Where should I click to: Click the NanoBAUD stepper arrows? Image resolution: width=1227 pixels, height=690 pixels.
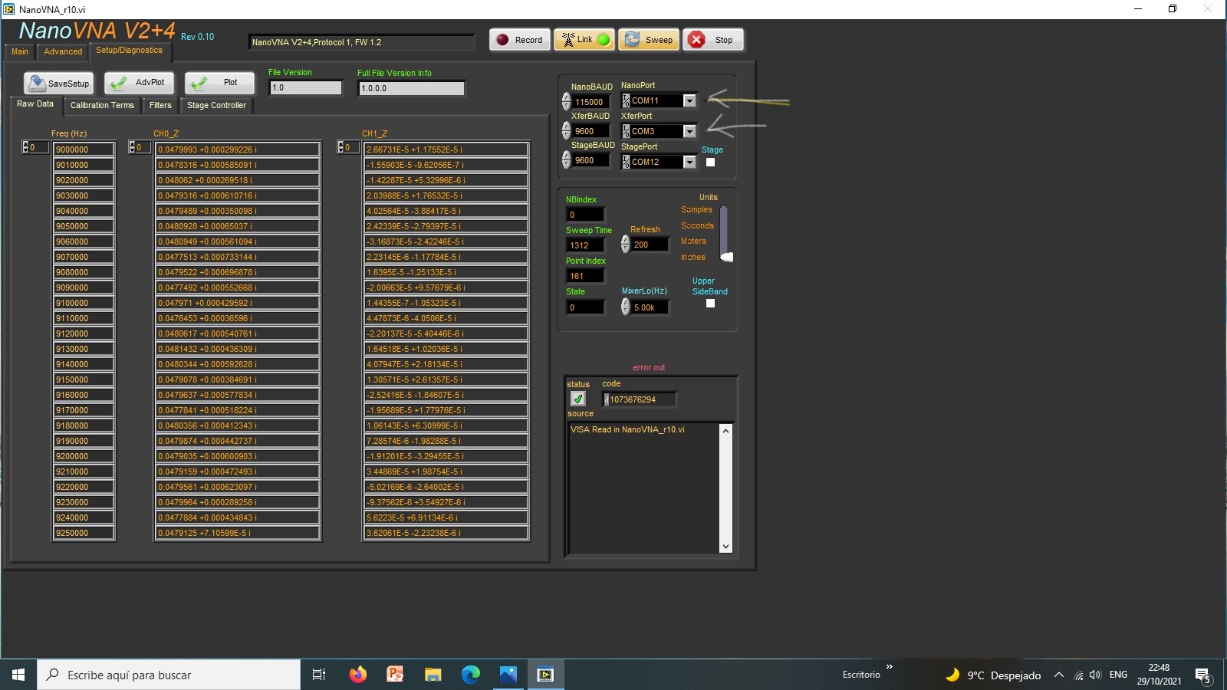tap(567, 101)
